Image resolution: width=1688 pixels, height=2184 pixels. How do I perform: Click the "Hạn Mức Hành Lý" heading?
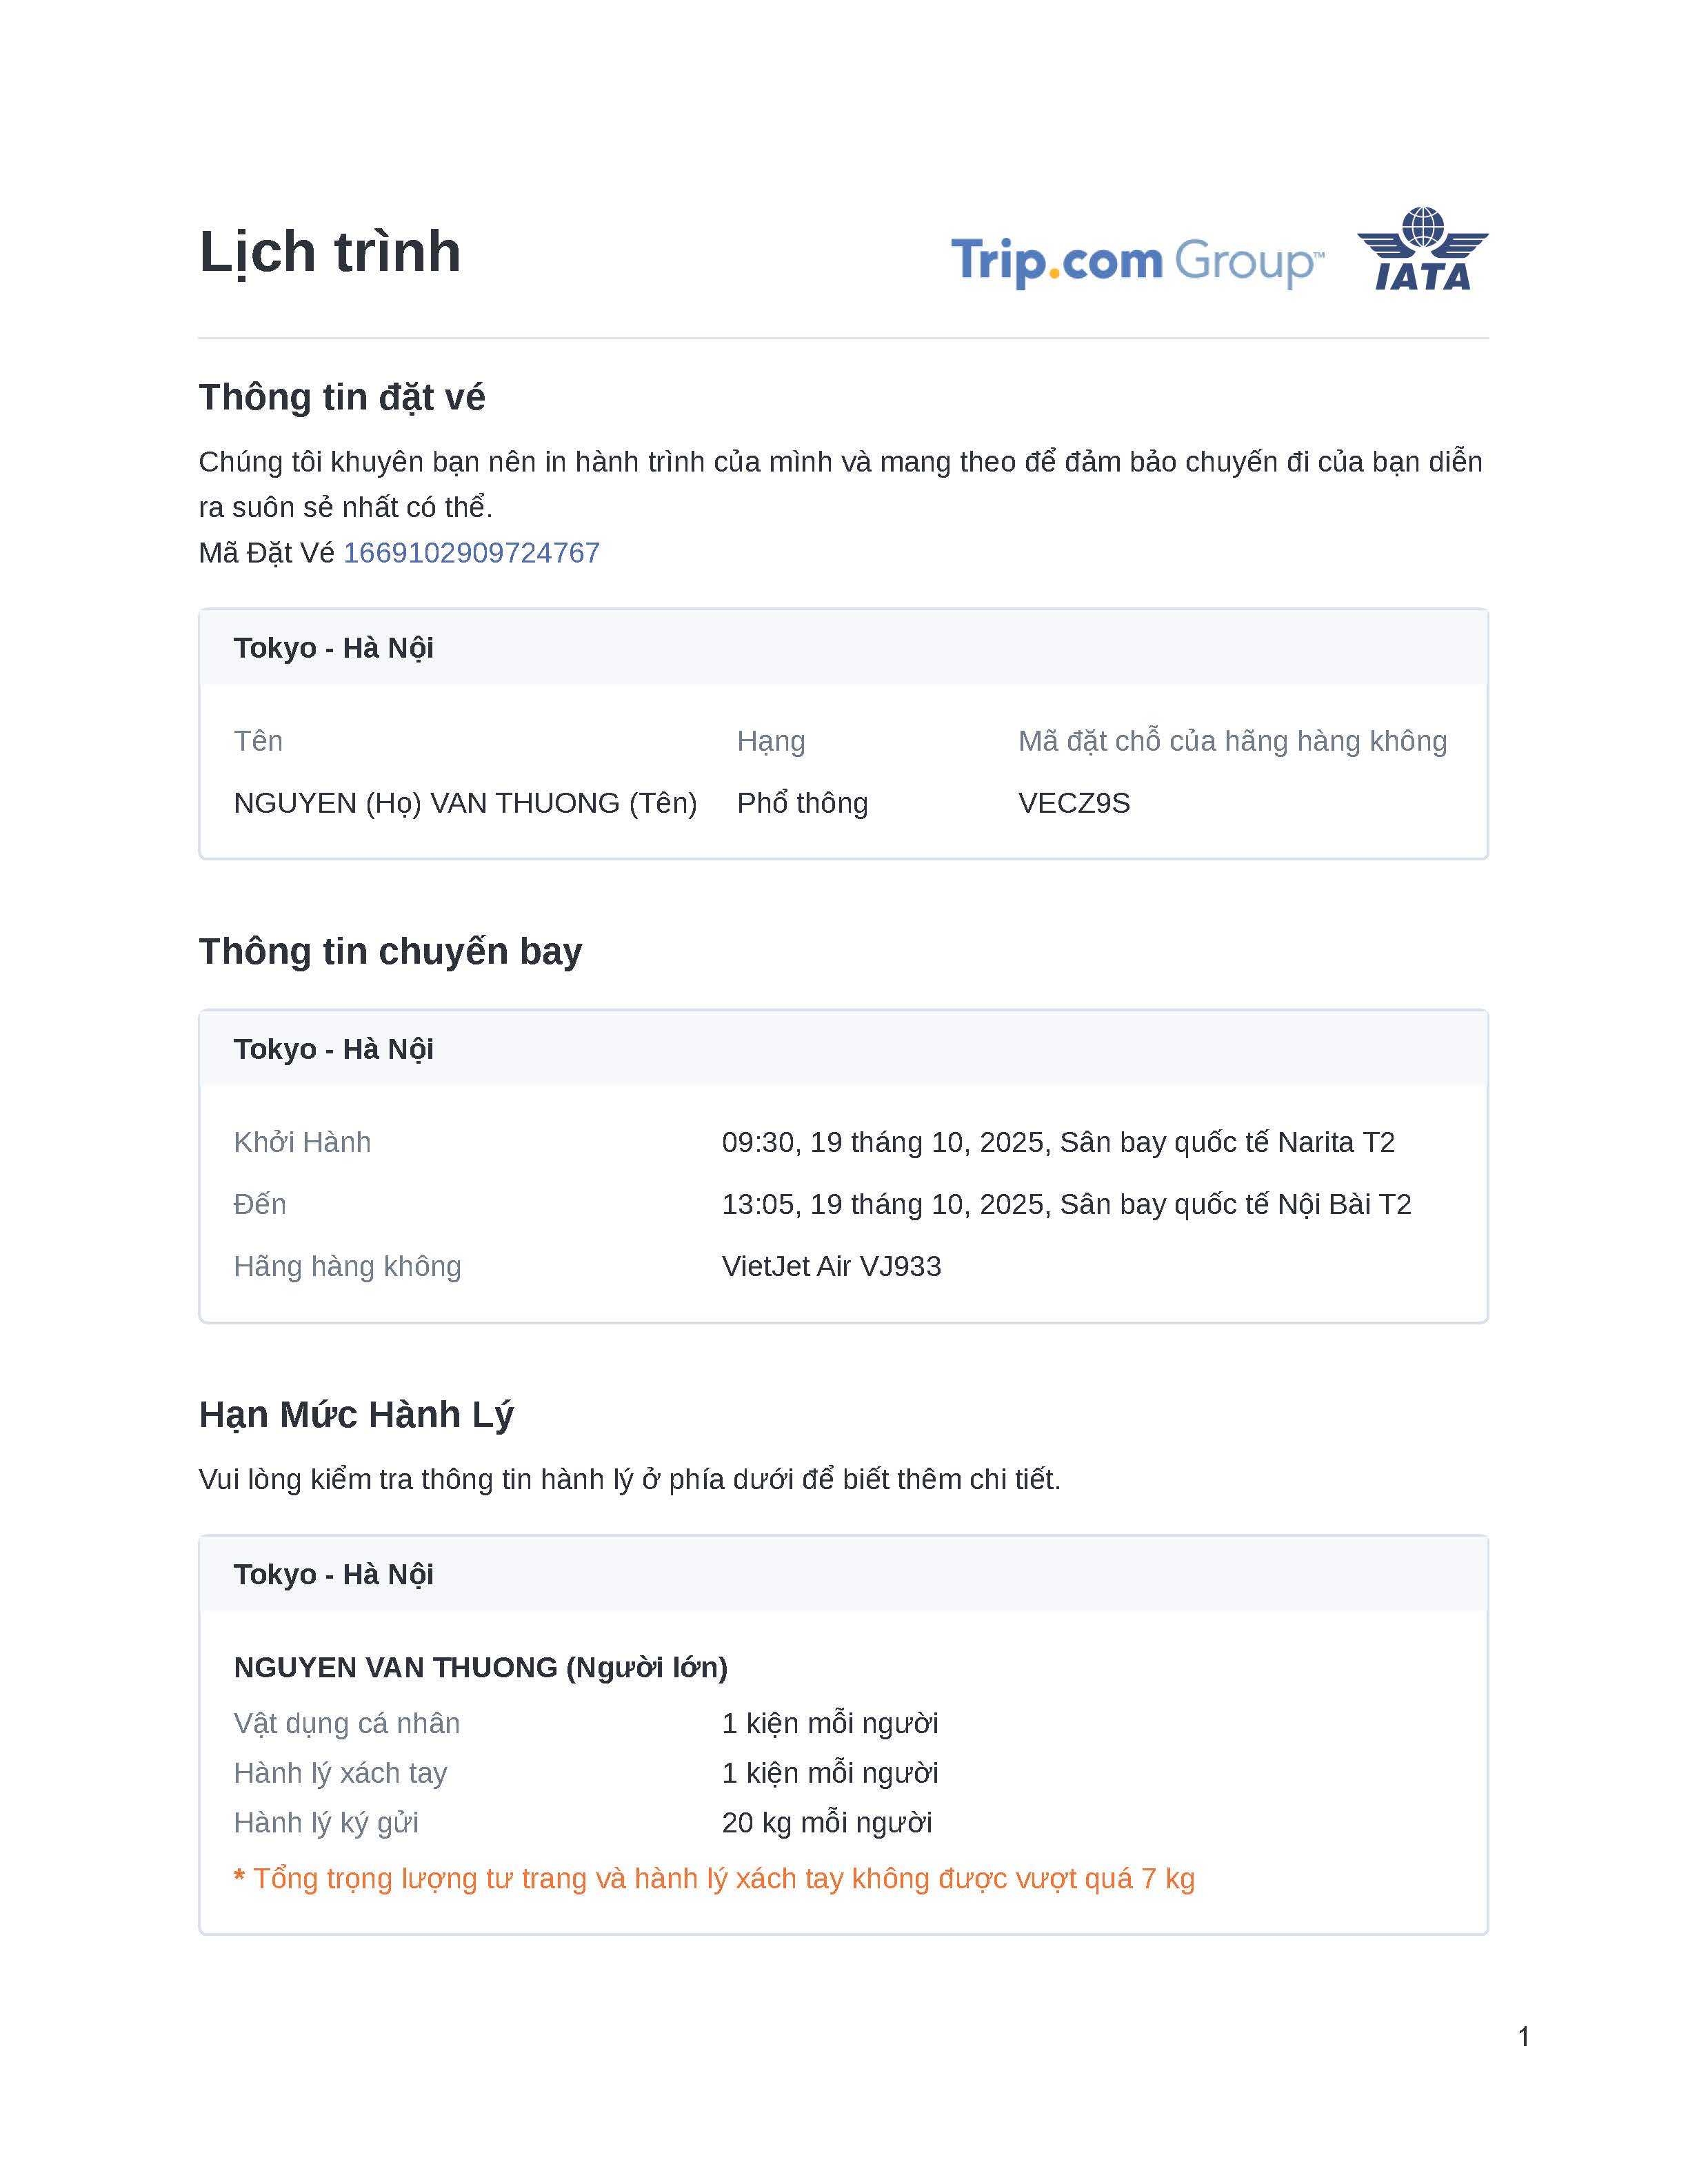(x=356, y=1414)
